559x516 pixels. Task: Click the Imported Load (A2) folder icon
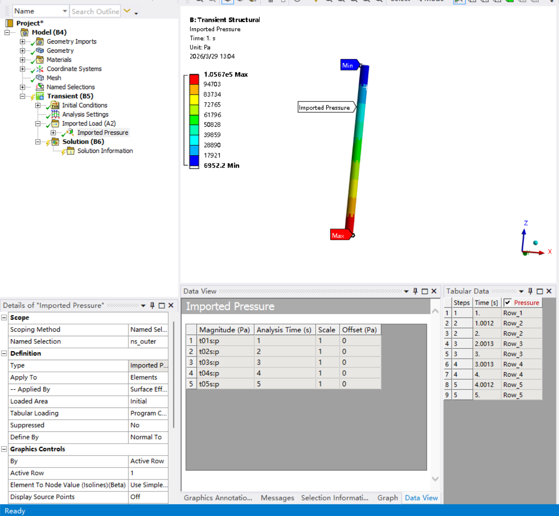tap(55, 123)
